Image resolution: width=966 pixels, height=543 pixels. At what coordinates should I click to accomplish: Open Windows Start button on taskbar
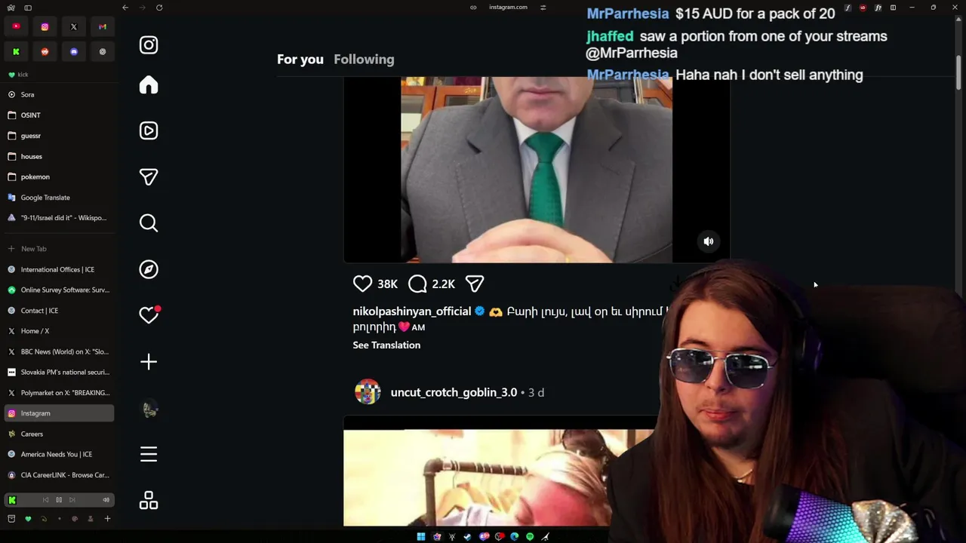421,536
